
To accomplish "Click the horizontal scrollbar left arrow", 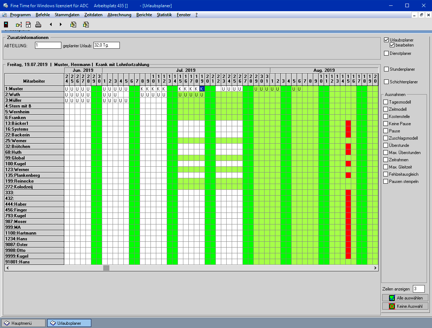I will [8, 268].
